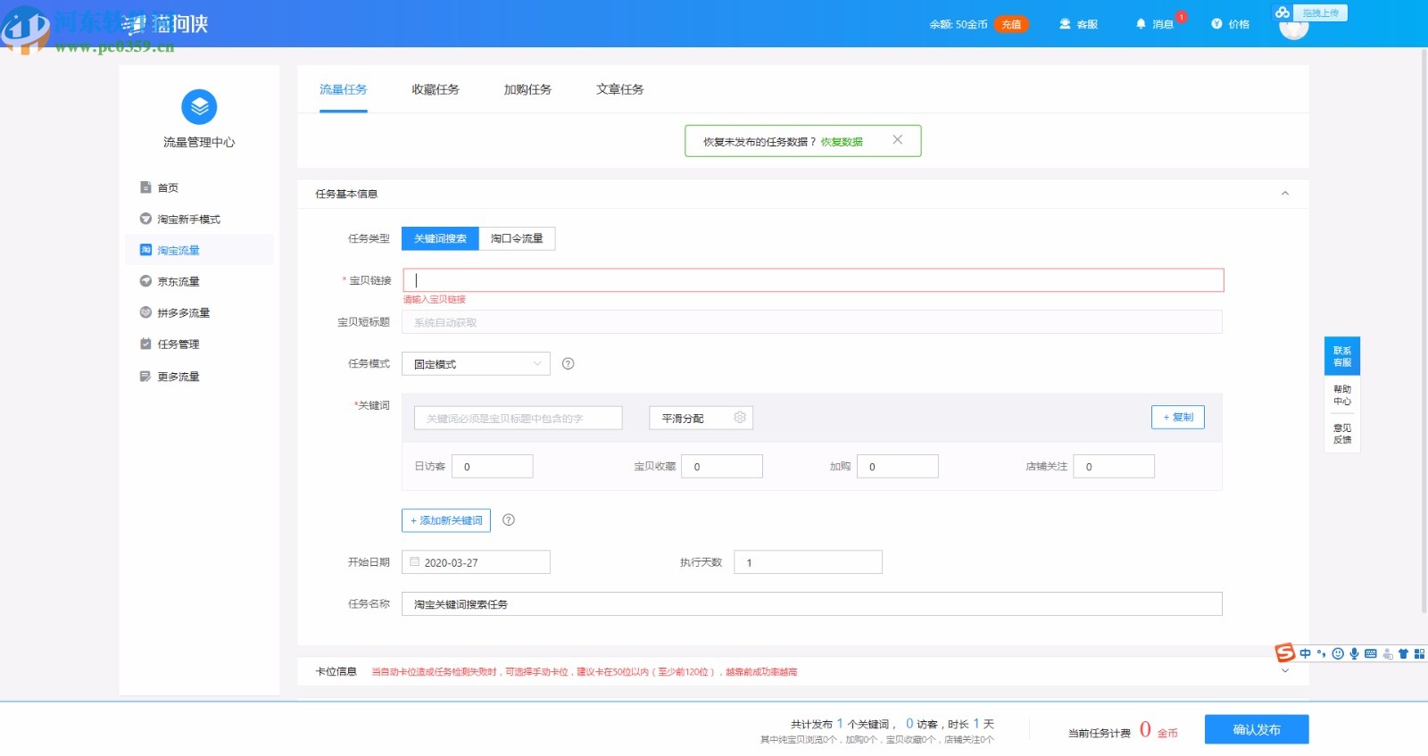Viewport: 1428px width, 756px height.
Task: Click the 拼多多流量 sidebar icon
Action: pos(145,312)
